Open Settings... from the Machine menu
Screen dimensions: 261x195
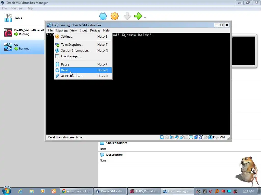tap(83, 37)
